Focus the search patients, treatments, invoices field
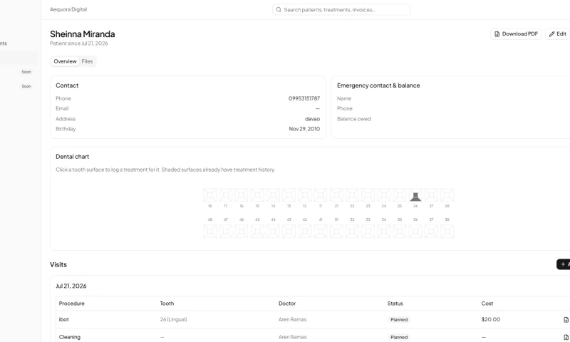This screenshot has width=570, height=342. pyautogui.click(x=341, y=10)
